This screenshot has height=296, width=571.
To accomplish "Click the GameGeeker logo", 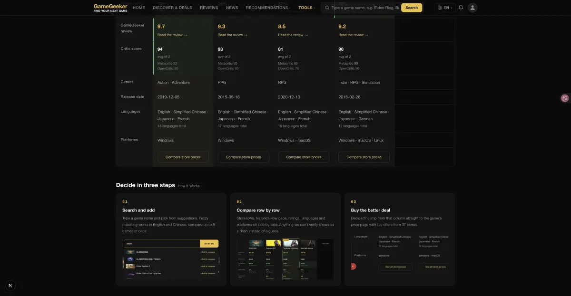I will [x=110, y=8].
